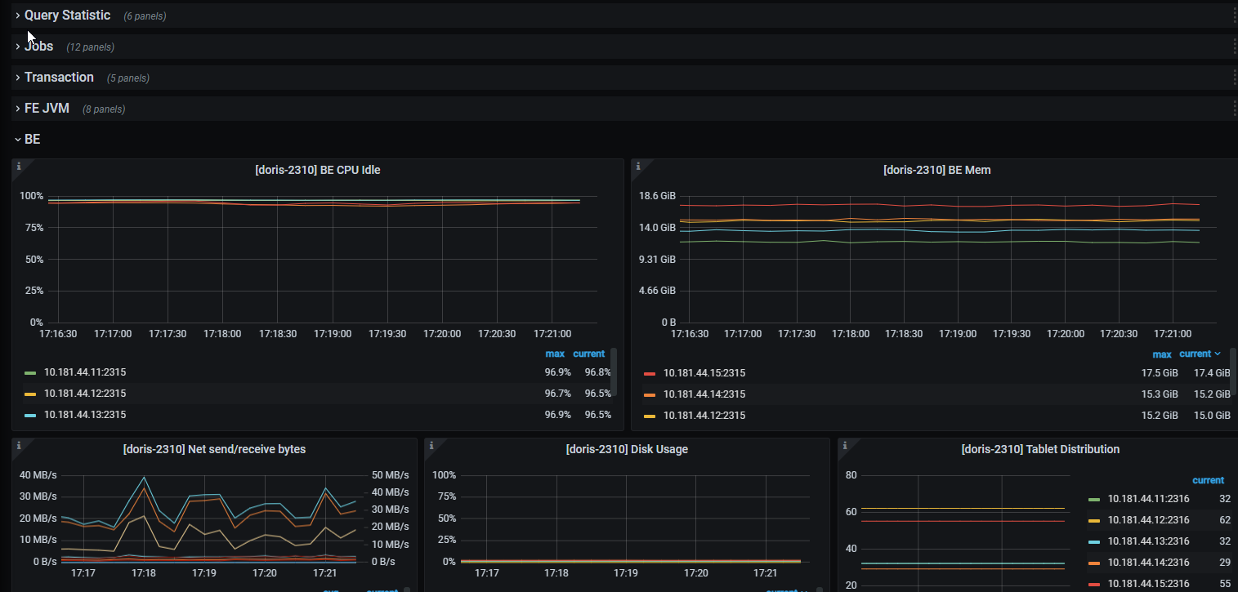Expand the Transaction row
This screenshot has height=592, width=1238.
pyautogui.click(x=59, y=78)
